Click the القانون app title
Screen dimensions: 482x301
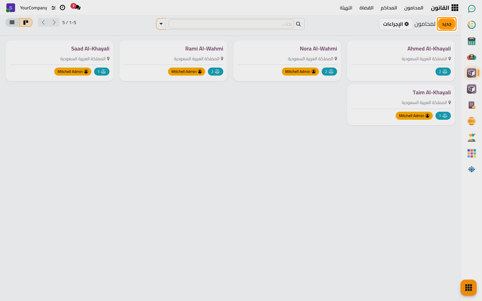pos(440,8)
